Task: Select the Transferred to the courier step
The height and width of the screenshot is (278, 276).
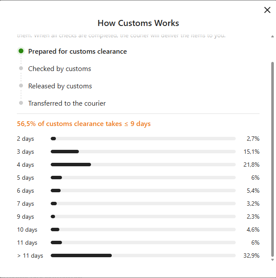Action: point(67,103)
